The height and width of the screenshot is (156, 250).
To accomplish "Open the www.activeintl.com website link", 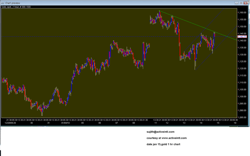I will [174, 138].
